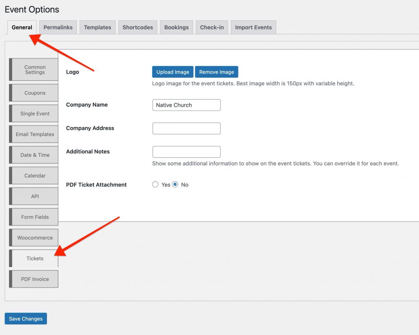Viewport: 419px width, 335px height.
Task: Click the Company Address label
Action: (x=90, y=128)
